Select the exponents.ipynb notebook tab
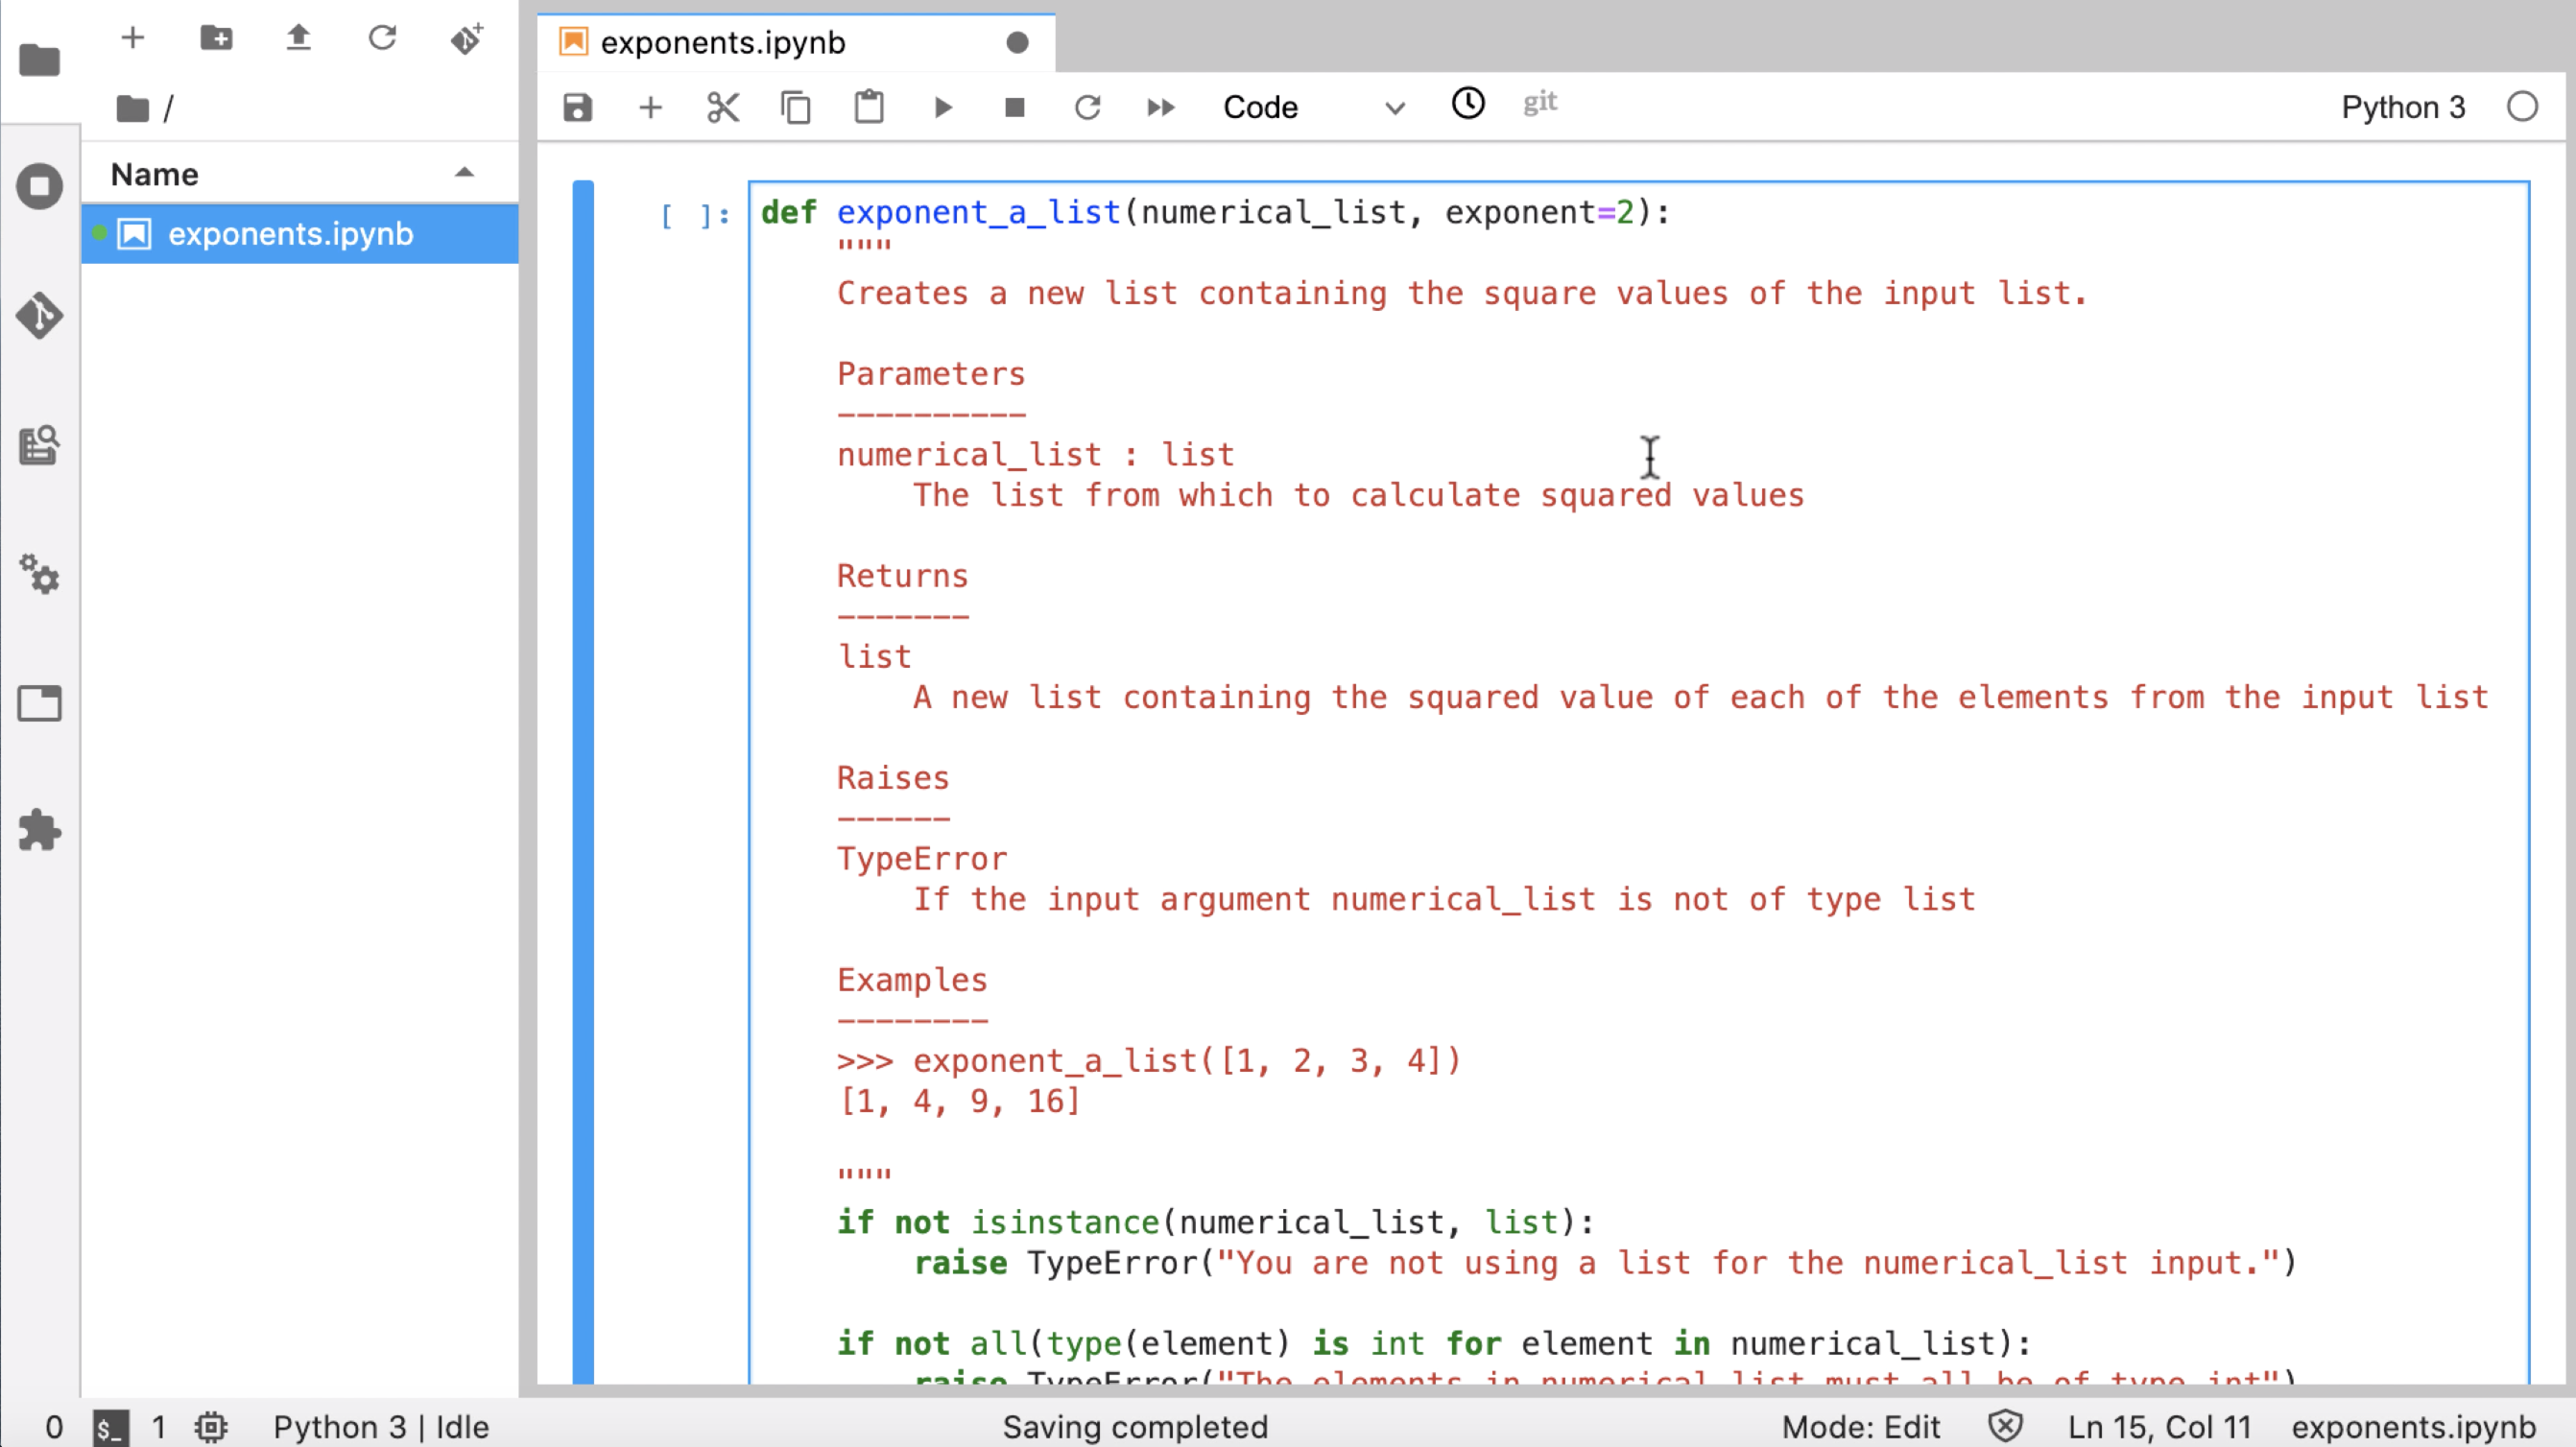The width and height of the screenshot is (2576, 1447). coord(722,43)
